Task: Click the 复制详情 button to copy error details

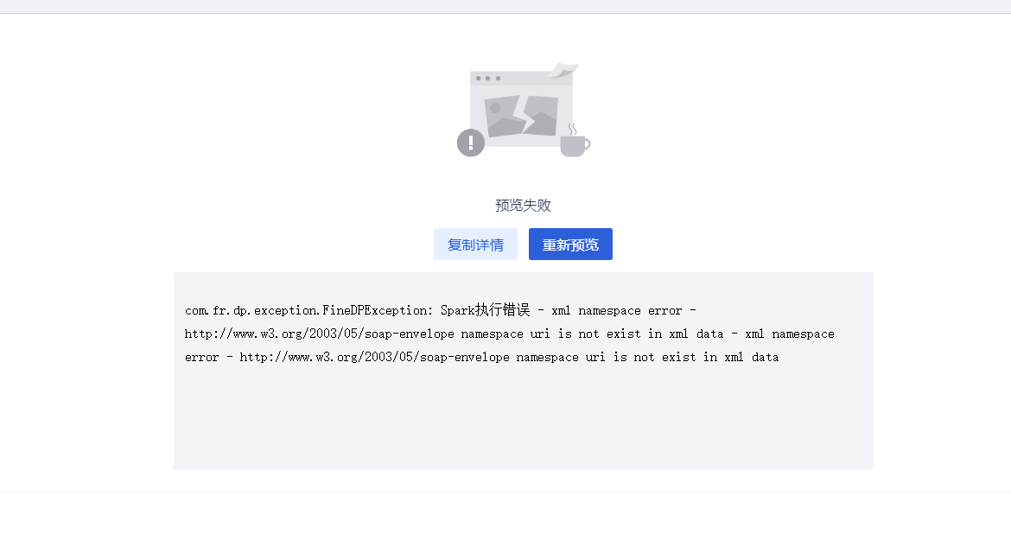Action: (475, 244)
